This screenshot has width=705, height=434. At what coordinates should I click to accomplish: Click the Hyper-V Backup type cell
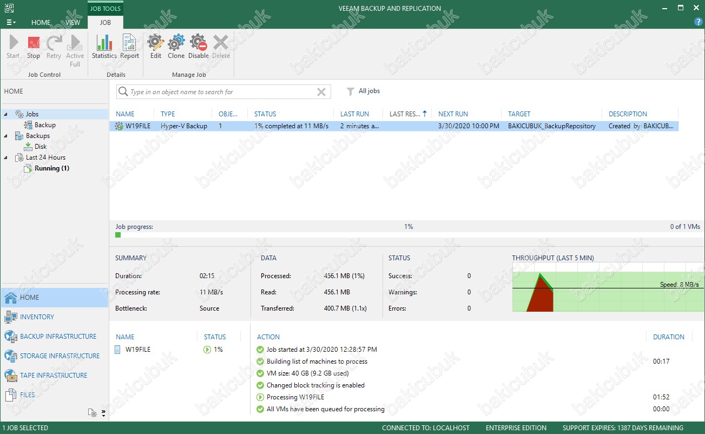[x=184, y=126]
